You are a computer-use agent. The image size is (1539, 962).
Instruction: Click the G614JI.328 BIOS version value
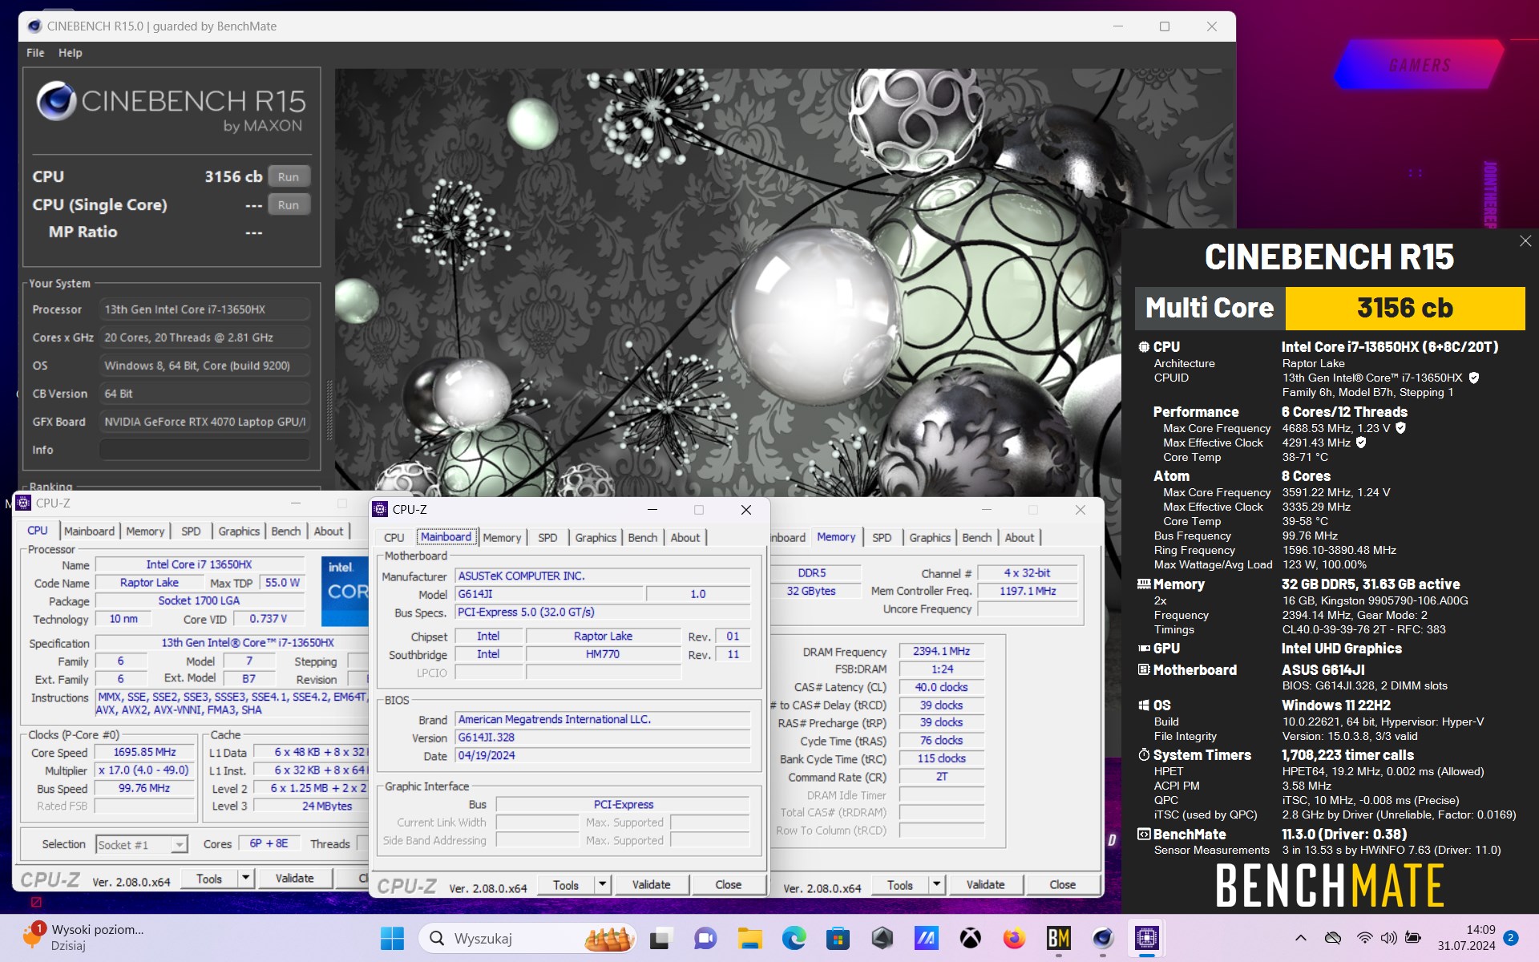click(602, 738)
